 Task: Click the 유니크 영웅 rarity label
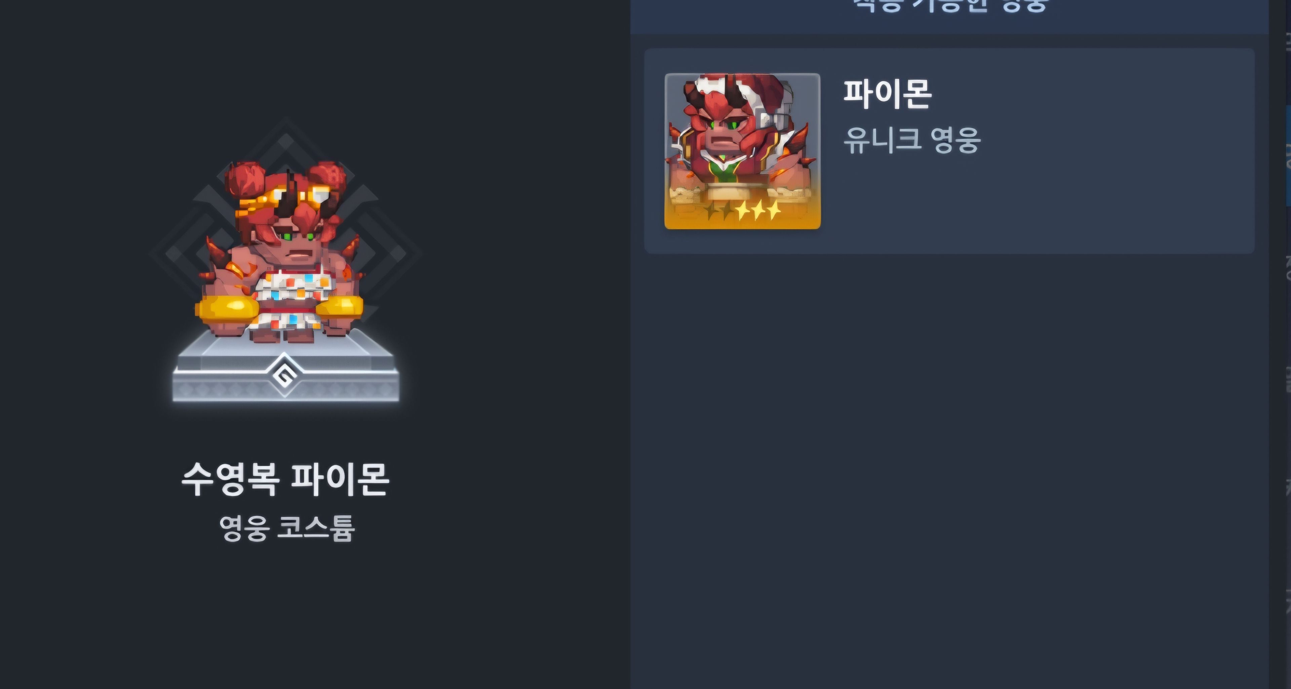tap(912, 140)
